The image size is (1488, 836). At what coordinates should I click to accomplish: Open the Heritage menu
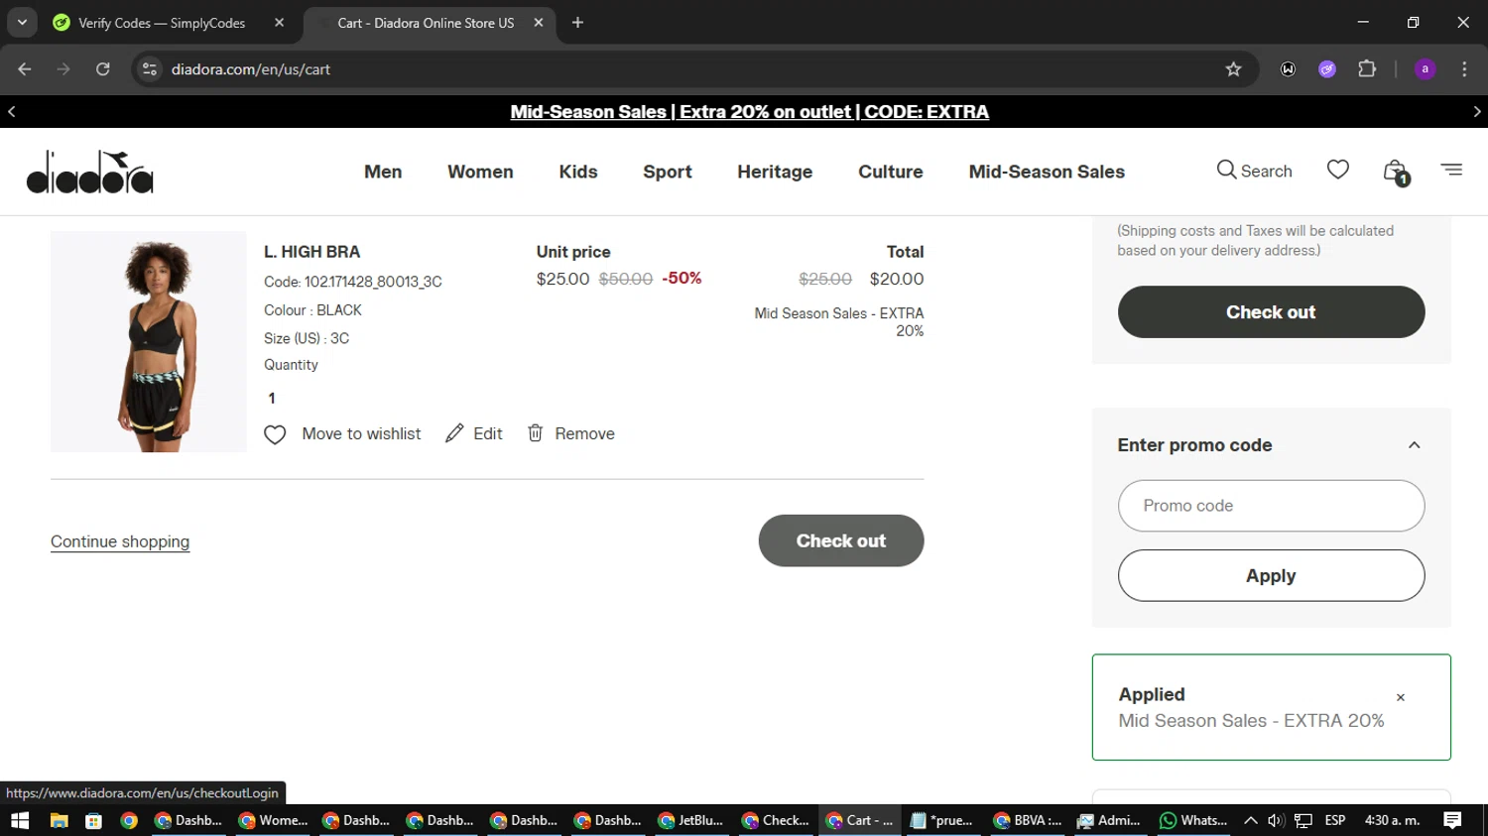point(775,172)
